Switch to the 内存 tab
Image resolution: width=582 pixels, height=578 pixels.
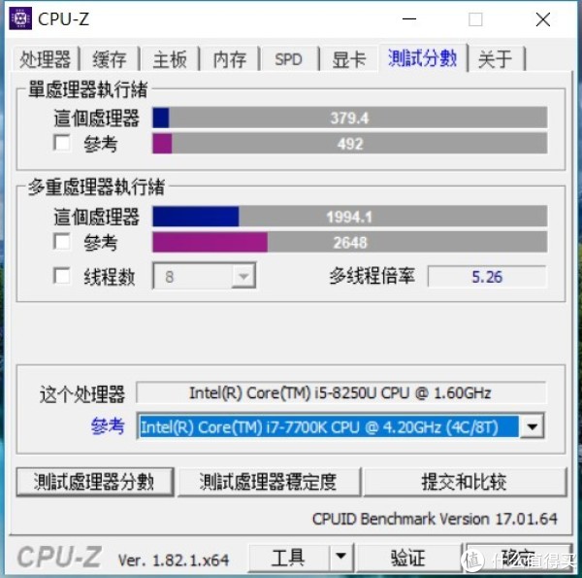point(229,58)
